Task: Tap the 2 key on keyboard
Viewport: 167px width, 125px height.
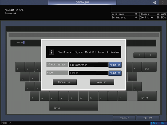Action: click(30, 67)
